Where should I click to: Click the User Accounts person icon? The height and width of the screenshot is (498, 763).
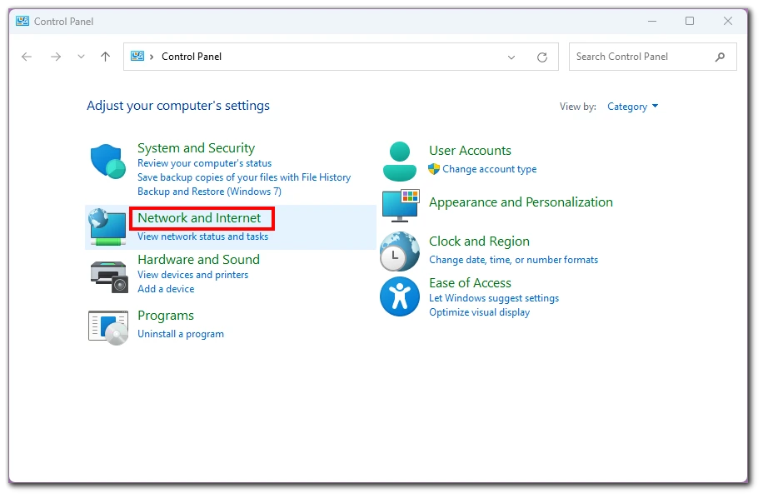(400, 162)
